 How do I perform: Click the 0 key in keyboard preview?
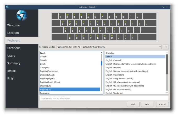pyautogui.click(x=125, y=16)
